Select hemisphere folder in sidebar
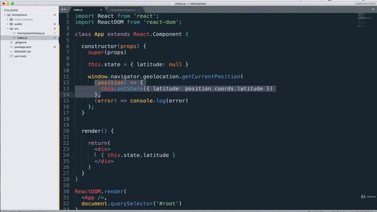The image size is (377, 212). pyautogui.click(x=19, y=15)
